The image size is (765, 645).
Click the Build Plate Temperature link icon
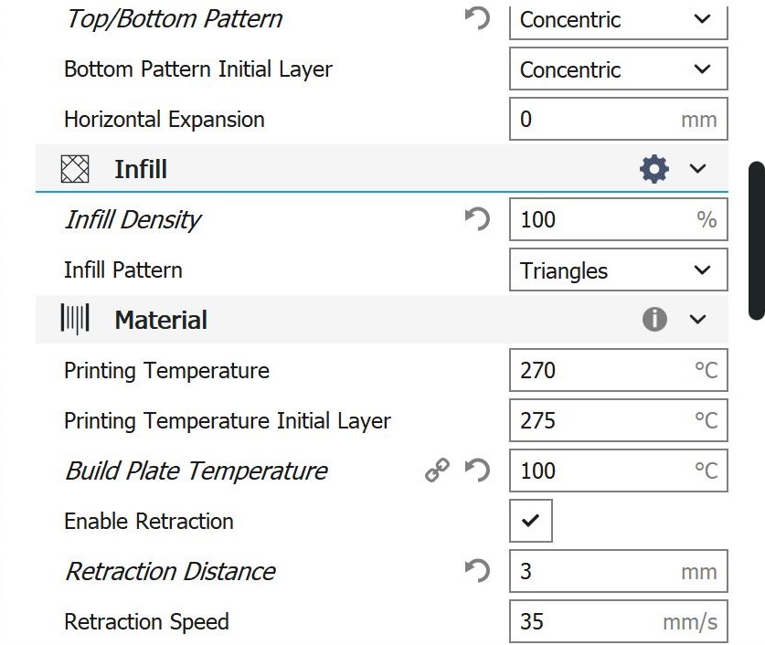point(438,471)
